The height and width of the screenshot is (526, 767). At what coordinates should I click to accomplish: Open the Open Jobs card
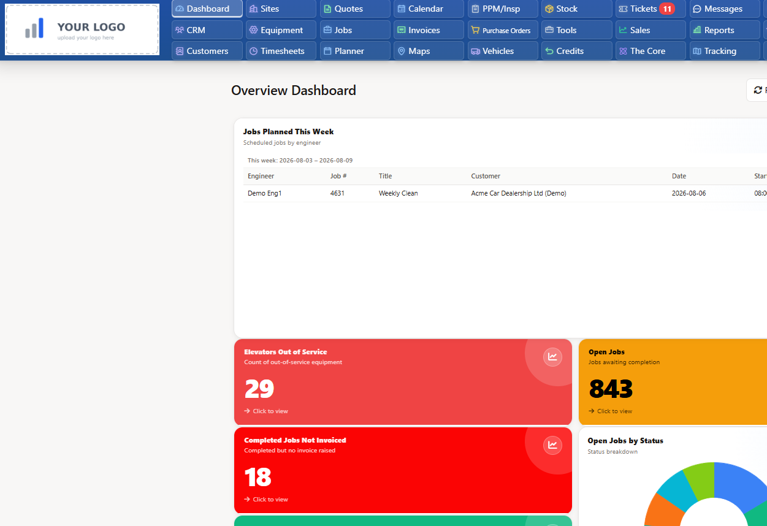point(673,382)
